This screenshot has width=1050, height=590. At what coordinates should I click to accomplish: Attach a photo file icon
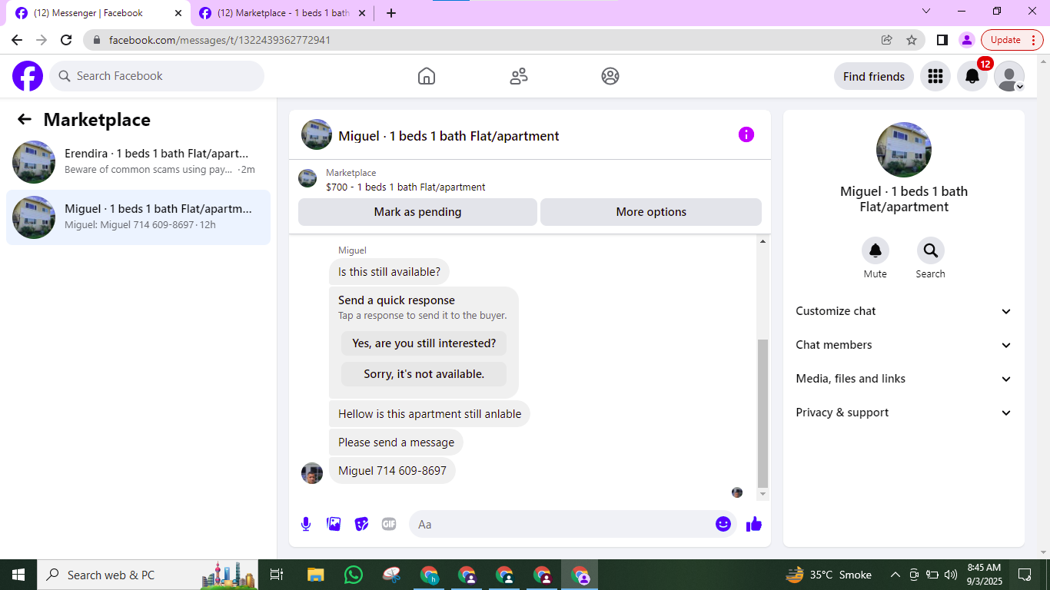point(334,524)
